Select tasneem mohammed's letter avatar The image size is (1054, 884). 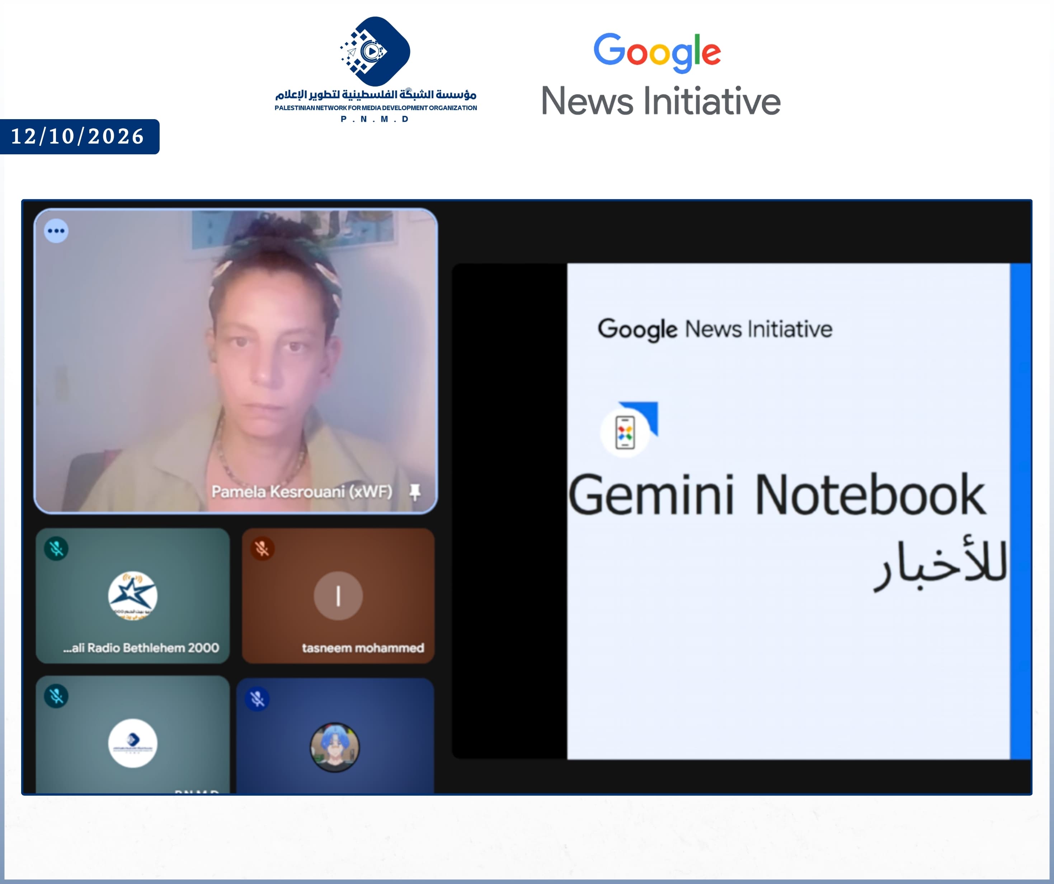(x=338, y=596)
